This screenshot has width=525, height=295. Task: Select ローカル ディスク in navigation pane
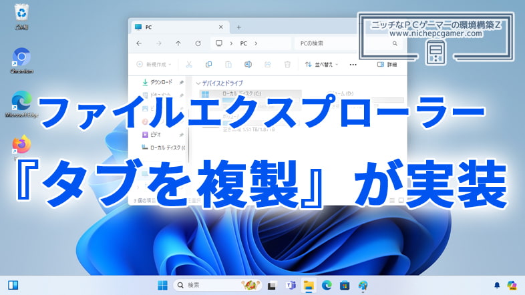(x=164, y=147)
